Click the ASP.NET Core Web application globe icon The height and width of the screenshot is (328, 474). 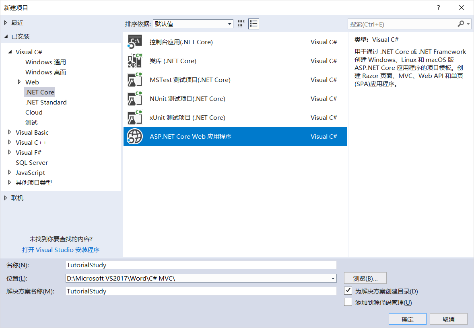pos(134,137)
